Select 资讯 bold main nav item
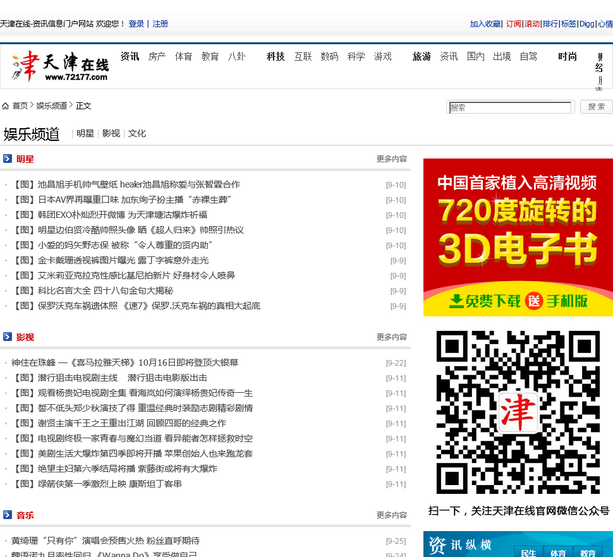613x557 pixels. [130, 57]
